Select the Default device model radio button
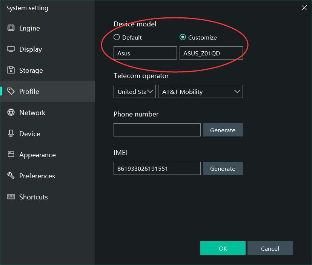 tap(117, 37)
